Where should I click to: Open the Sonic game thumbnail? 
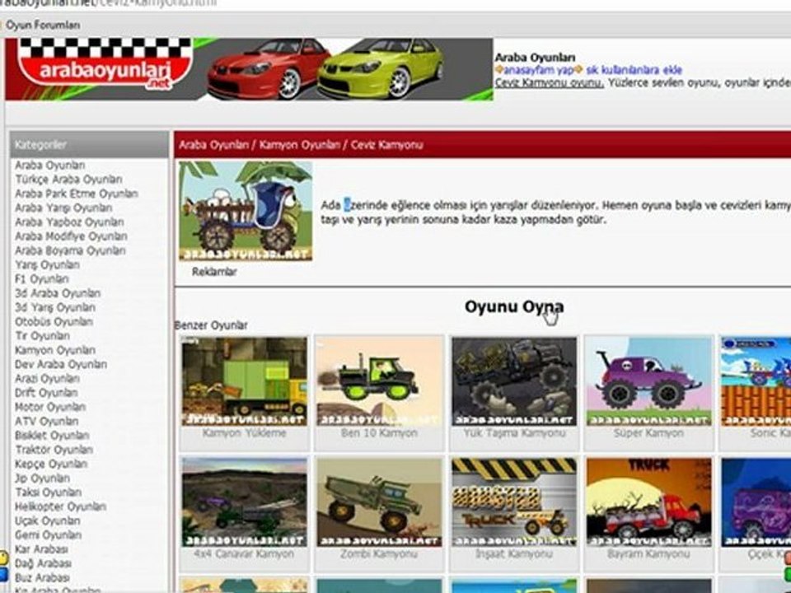point(756,381)
